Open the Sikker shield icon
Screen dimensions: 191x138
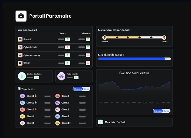point(20,63)
